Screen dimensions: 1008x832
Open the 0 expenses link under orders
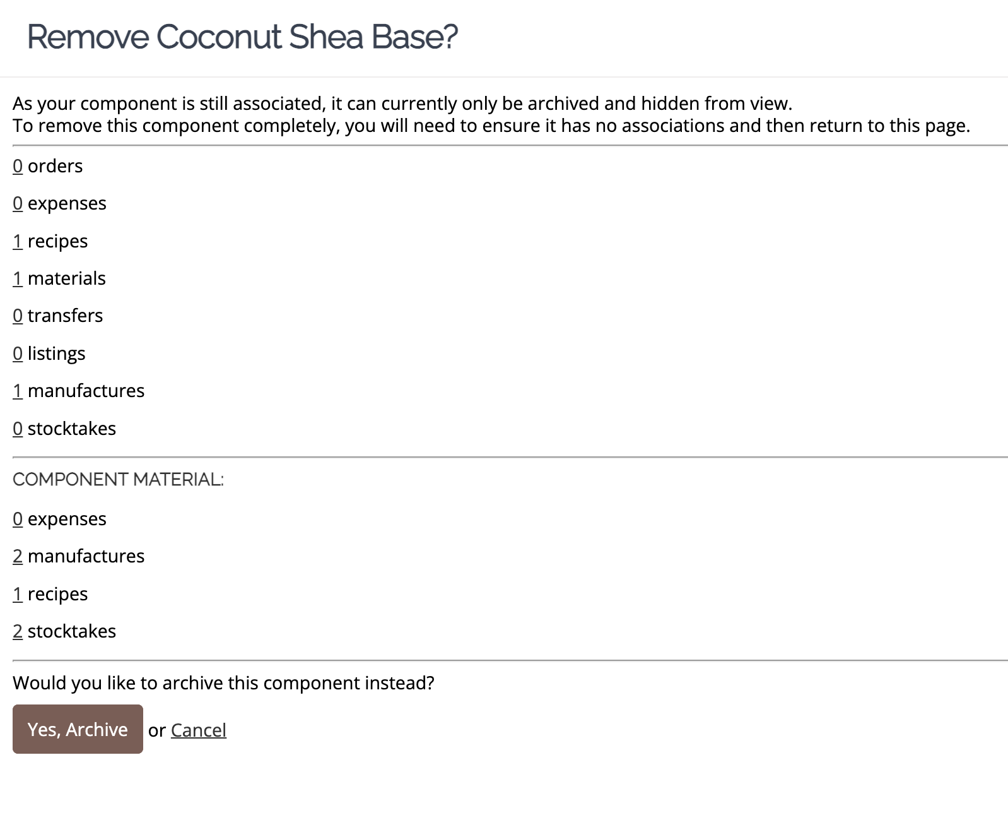(18, 203)
